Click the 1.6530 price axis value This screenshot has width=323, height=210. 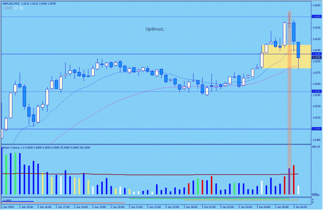(317, 107)
